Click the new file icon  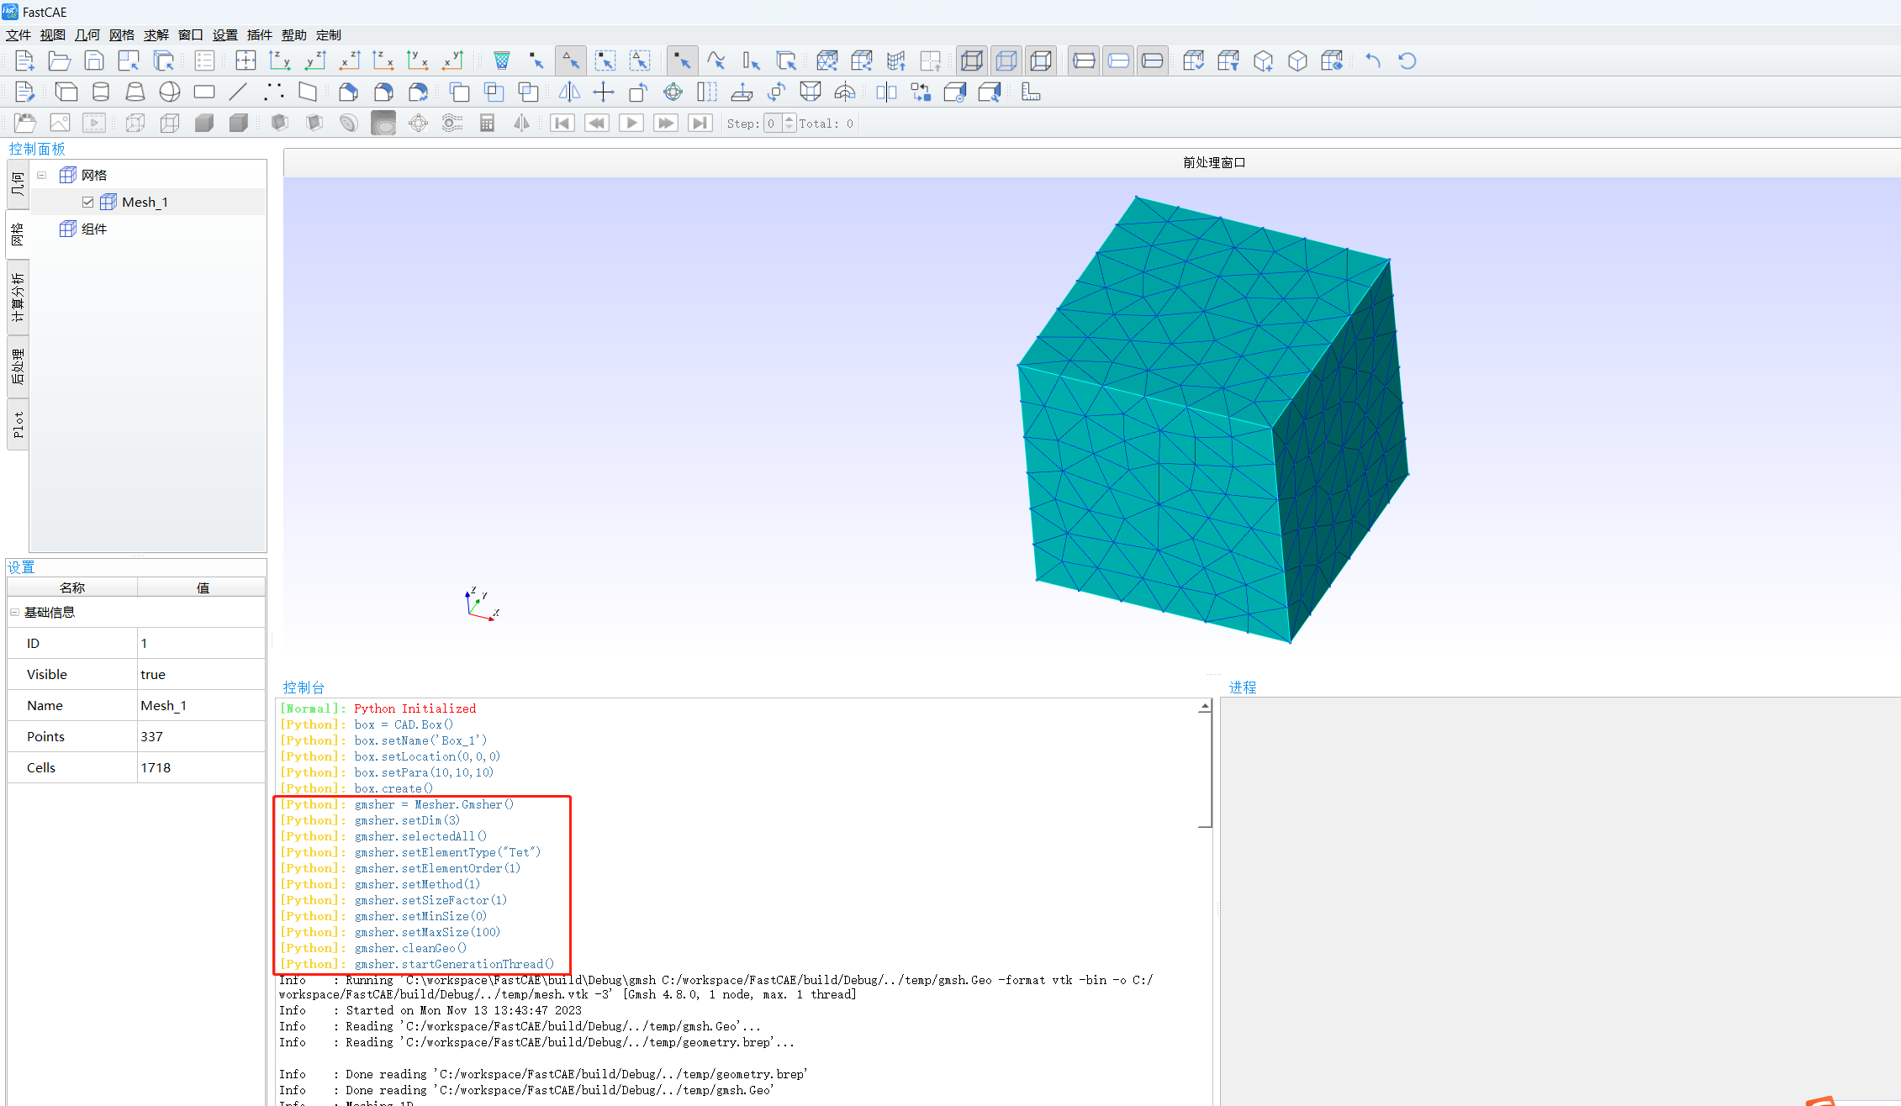[24, 61]
